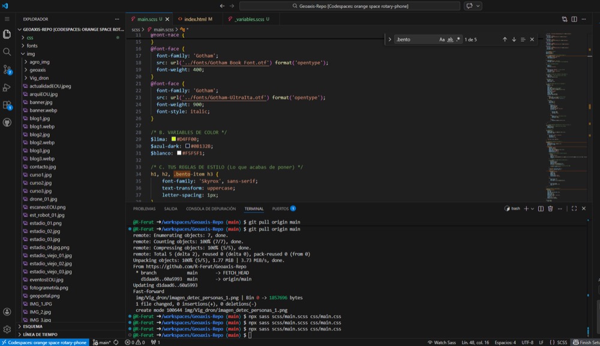Viewport: 600px width, 346px height.
Task: Open the Explorer view in activity bar
Action: tap(7, 34)
